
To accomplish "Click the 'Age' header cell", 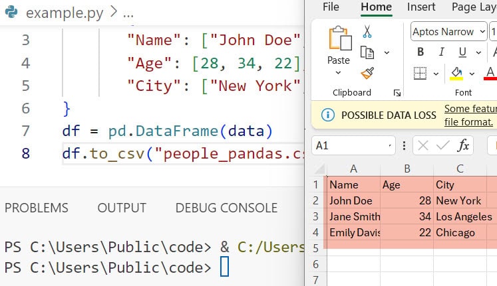I will (x=407, y=185).
